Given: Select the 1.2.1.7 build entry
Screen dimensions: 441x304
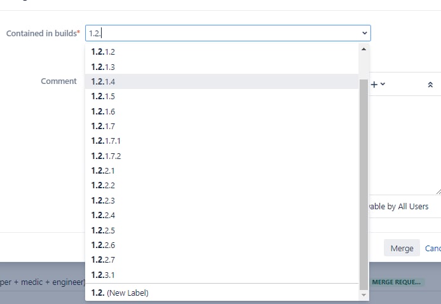Looking at the screenshot, I should [x=222, y=126].
